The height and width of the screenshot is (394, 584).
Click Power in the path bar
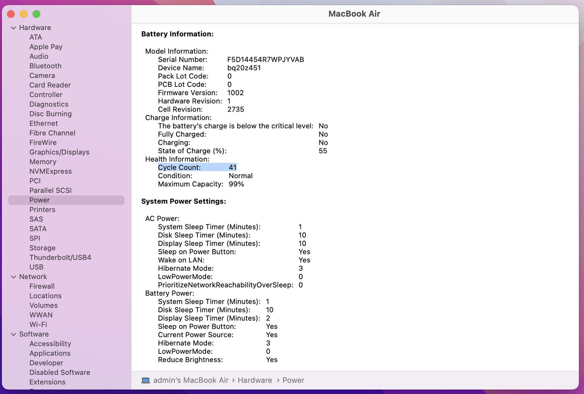coord(293,380)
